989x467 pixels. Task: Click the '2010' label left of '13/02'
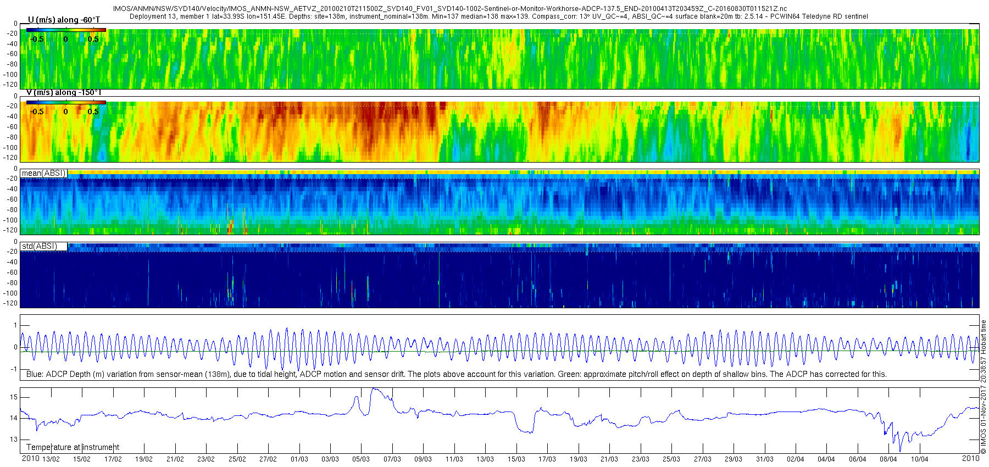point(30,459)
